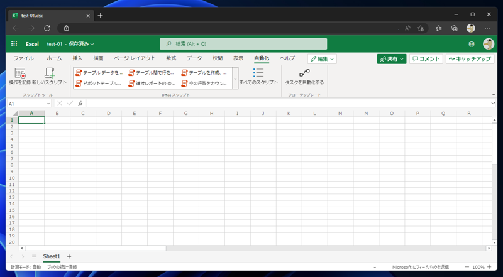503x277 pixels.
Task: Select the Sheet1 tab
Action: tap(52, 256)
